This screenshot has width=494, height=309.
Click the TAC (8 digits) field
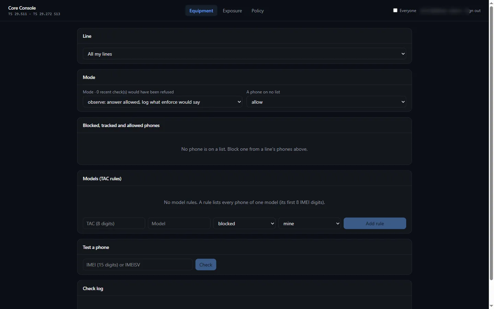(114, 224)
